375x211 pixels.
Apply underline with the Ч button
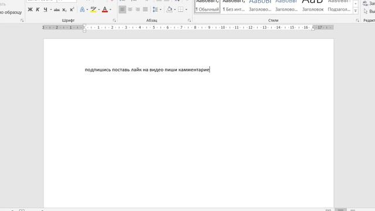pos(45,9)
